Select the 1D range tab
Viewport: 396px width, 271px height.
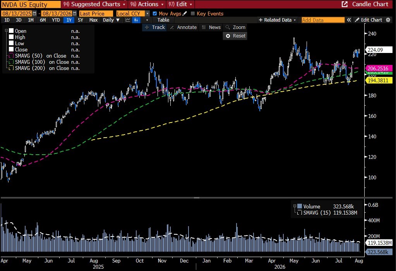[7, 20]
